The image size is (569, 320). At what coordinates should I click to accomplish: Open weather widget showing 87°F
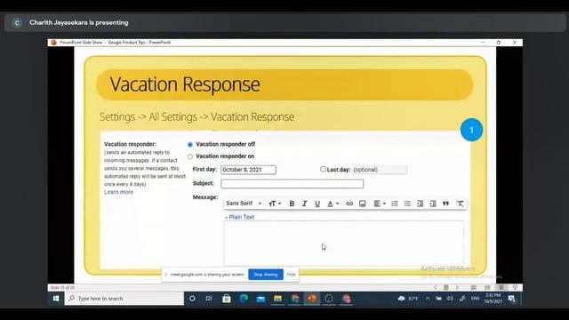pos(408,299)
